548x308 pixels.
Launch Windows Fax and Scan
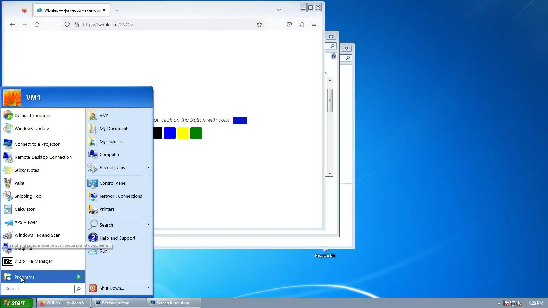click(x=43, y=235)
